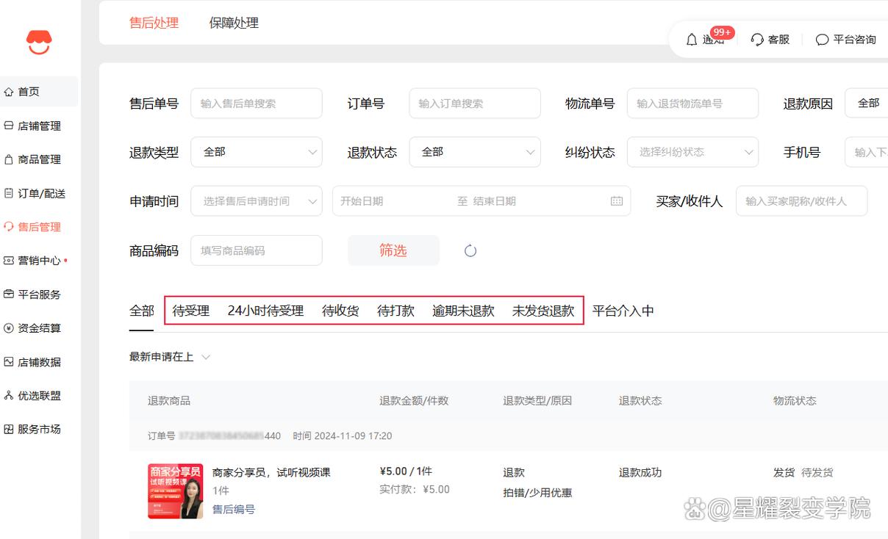Click the reset refresh icon beside 筛选
This screenshot has width=888, height=539.
pyautogui.click(x=470, y=250)
